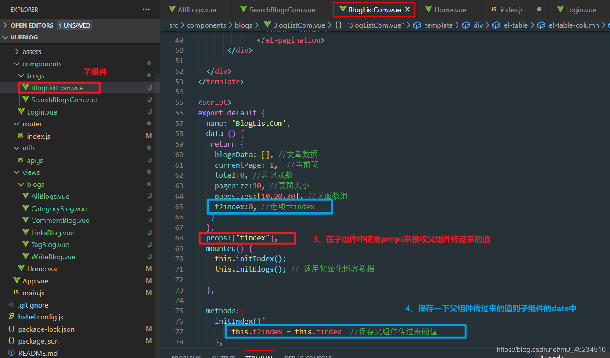Image resolution: width=610 pixels, height=358 pixels.
Task: Click the Vue icon of Home.vue tab
Action: 429,9
